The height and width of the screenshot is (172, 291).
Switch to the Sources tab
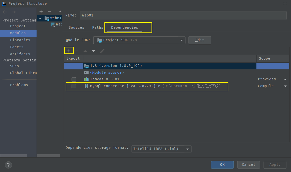(76, 27)
